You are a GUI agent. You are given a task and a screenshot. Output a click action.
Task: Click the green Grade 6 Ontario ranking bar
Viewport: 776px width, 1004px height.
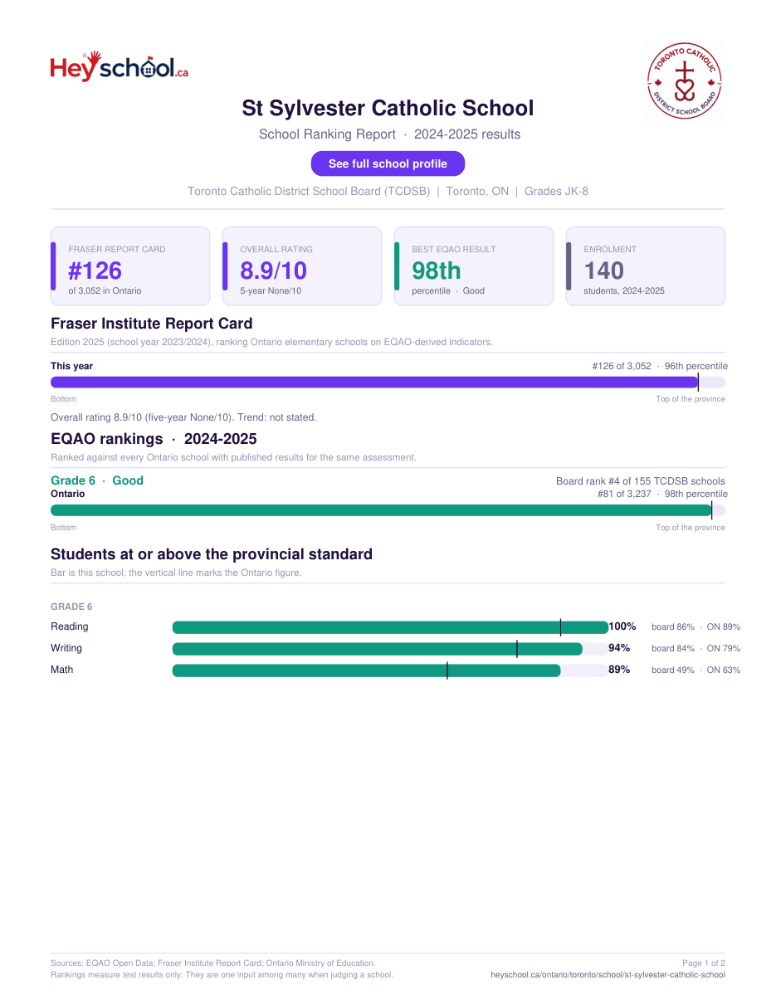coord(381,510)
